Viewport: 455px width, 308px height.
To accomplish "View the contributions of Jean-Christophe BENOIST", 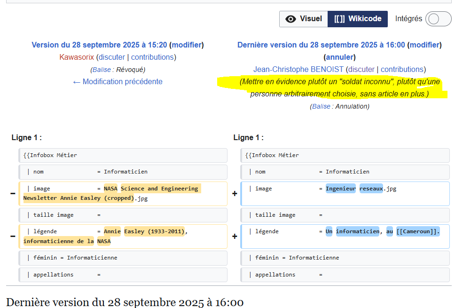I will pos(402,70).
